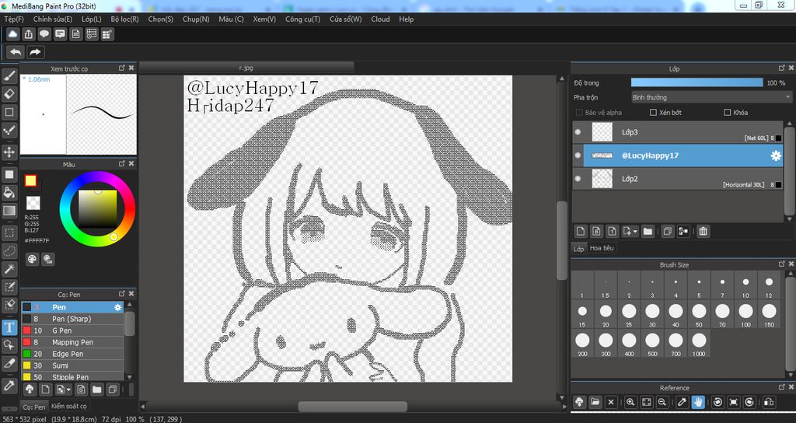Adjust the Độ trong opacity slider
This screenshot has height=423, width=796.
[696, 82]
